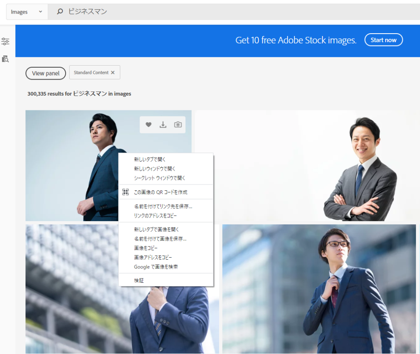Select 新しいタブで開く from the context menu
420x354 pixels.
pos(150,159)
